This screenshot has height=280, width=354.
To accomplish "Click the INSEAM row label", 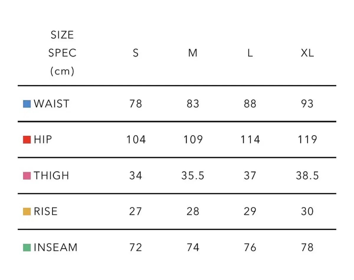I will (x=56, y=248).
